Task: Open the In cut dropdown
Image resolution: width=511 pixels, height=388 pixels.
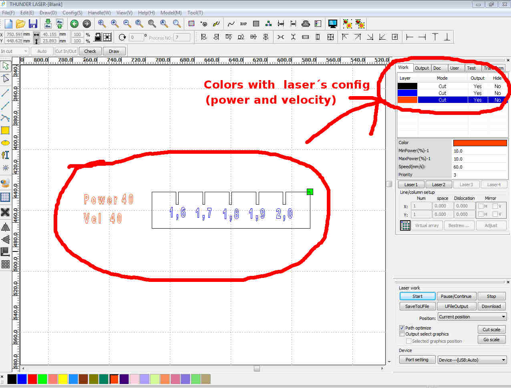Action: (x=15, y=51)
